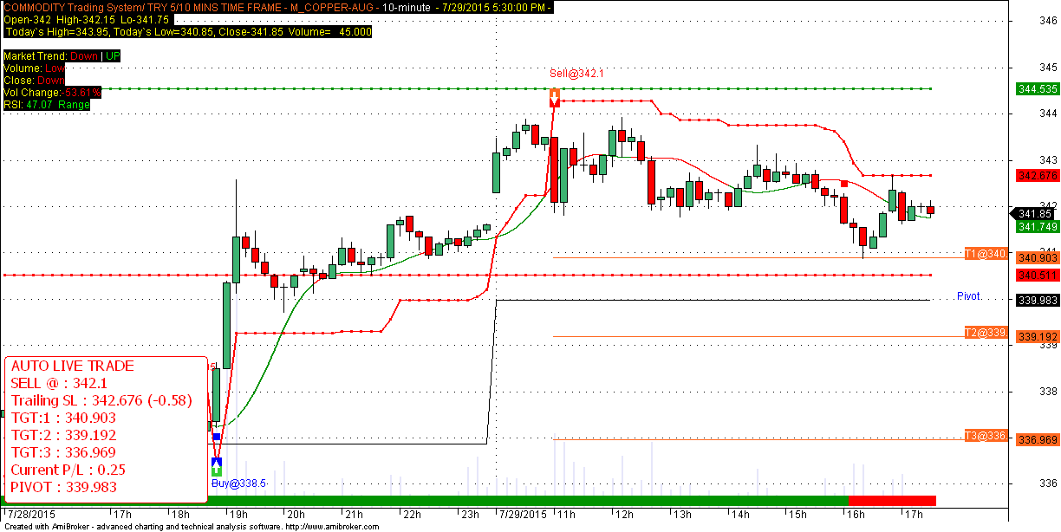The height and width of the screenshot is (532, 1061).
Task: Click the red segment of the bottom trend ribbon
Action: tap(892, 501)
